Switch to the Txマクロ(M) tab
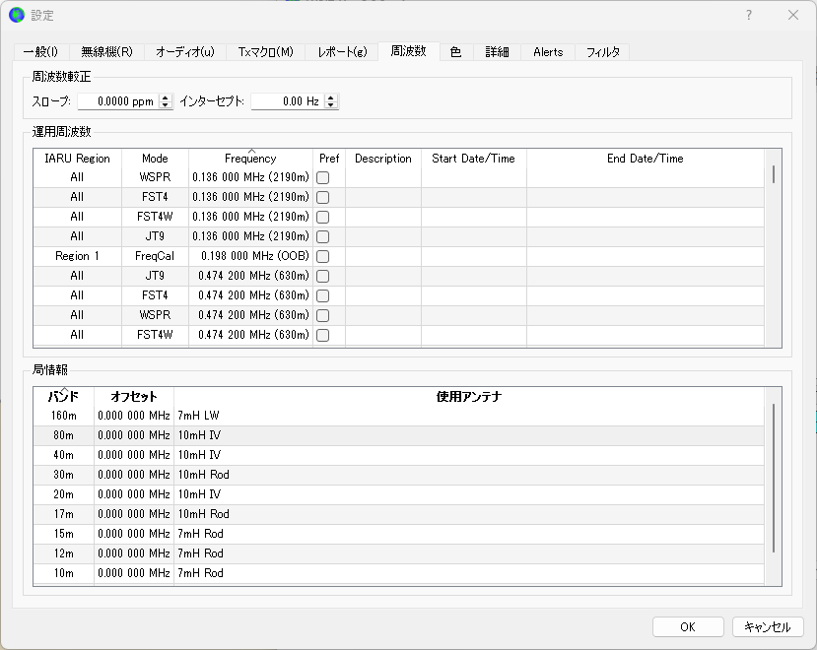This screenshot has height=650, width=817. pyautogui.click(x=266, y=52)
